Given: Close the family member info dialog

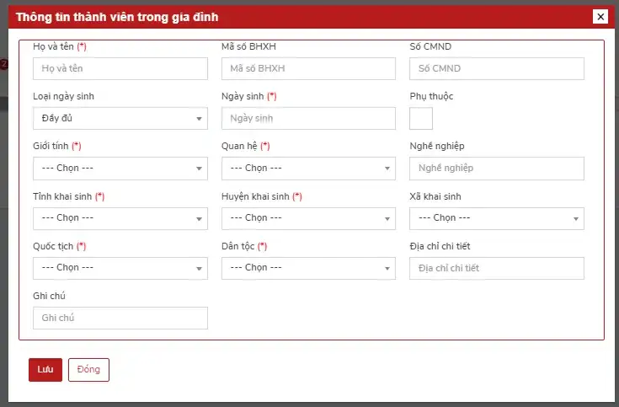Looking at the screenshot, I should pyautogui.click(x=600, y=17).
